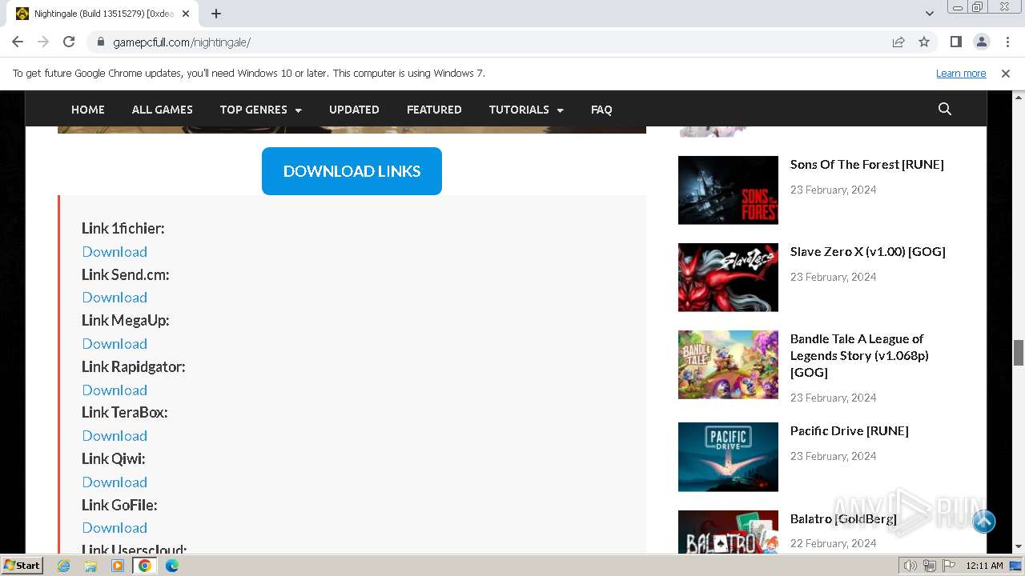Click the DOWNLOAD LINKS button
1025x576 pixels.
(x=352, y=171)
